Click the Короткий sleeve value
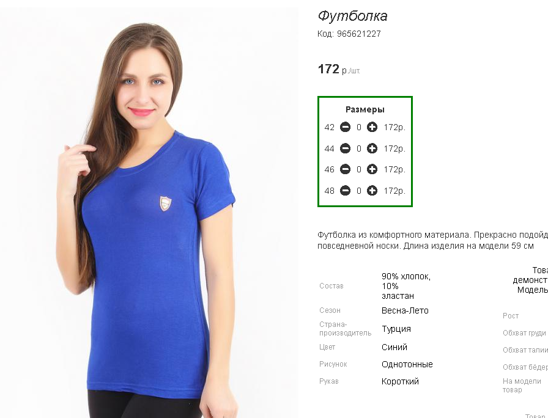This screenshot has height=418, width=548. click(x=400, y=381)
